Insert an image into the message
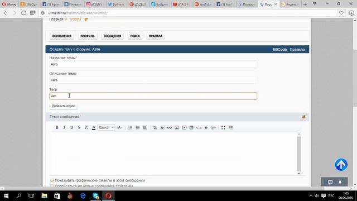The width and height of the screenshot is (357, 201). click(177, 128)
